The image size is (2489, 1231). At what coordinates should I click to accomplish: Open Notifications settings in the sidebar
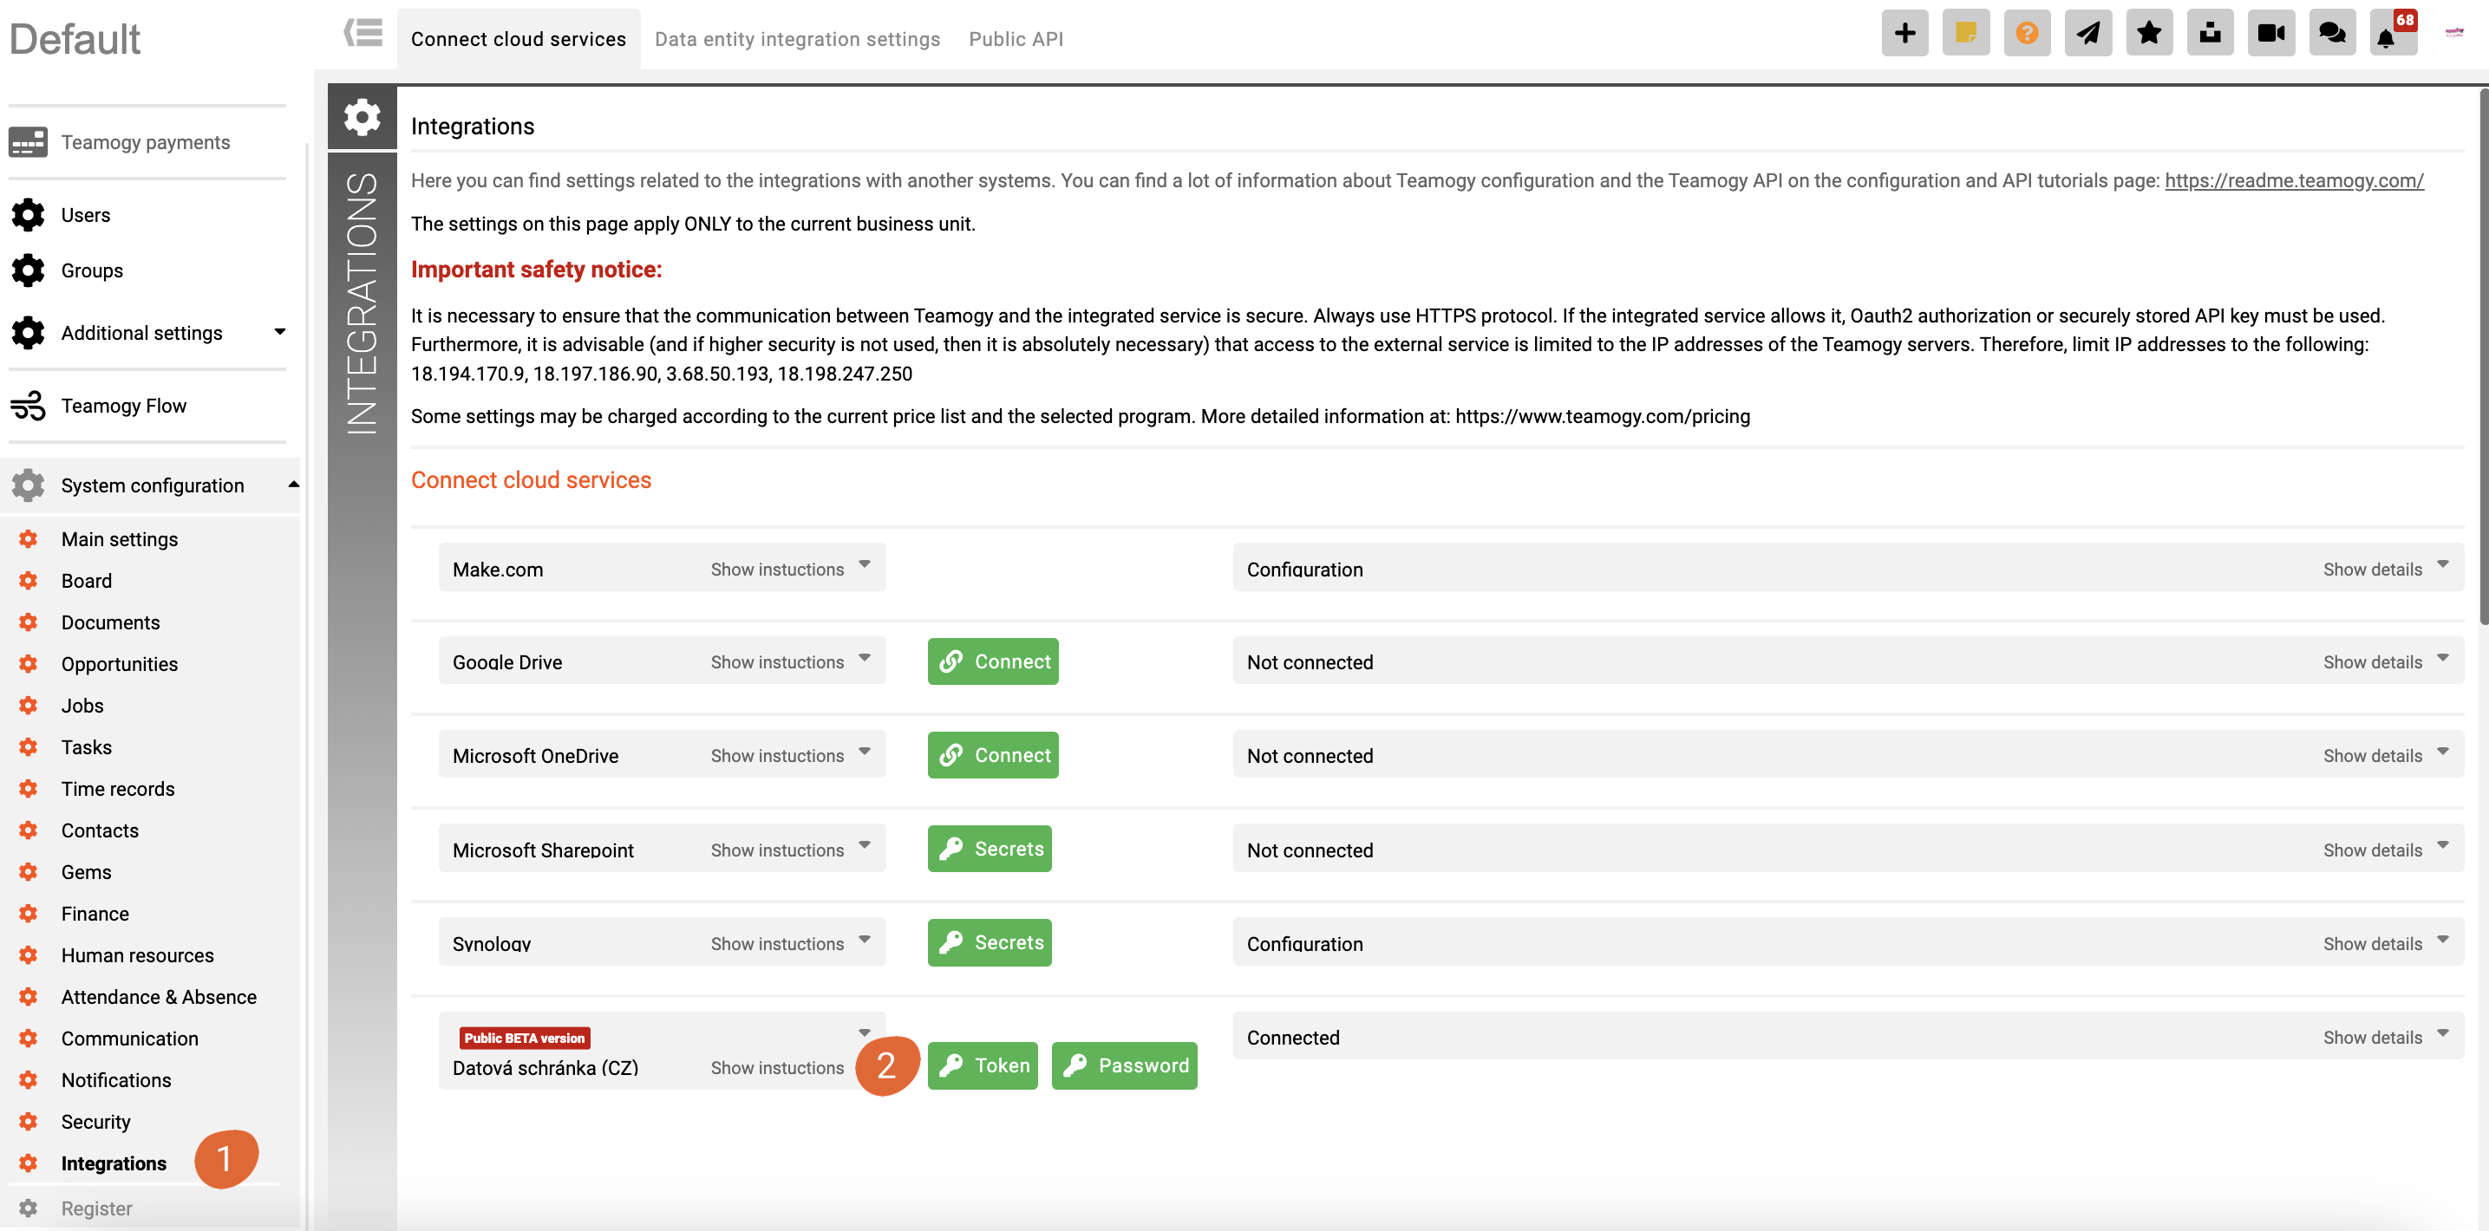click(x=116, y=1079)
